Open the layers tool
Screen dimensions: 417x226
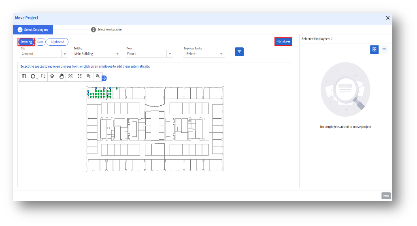pyautogui.click(x=52, y=77)
